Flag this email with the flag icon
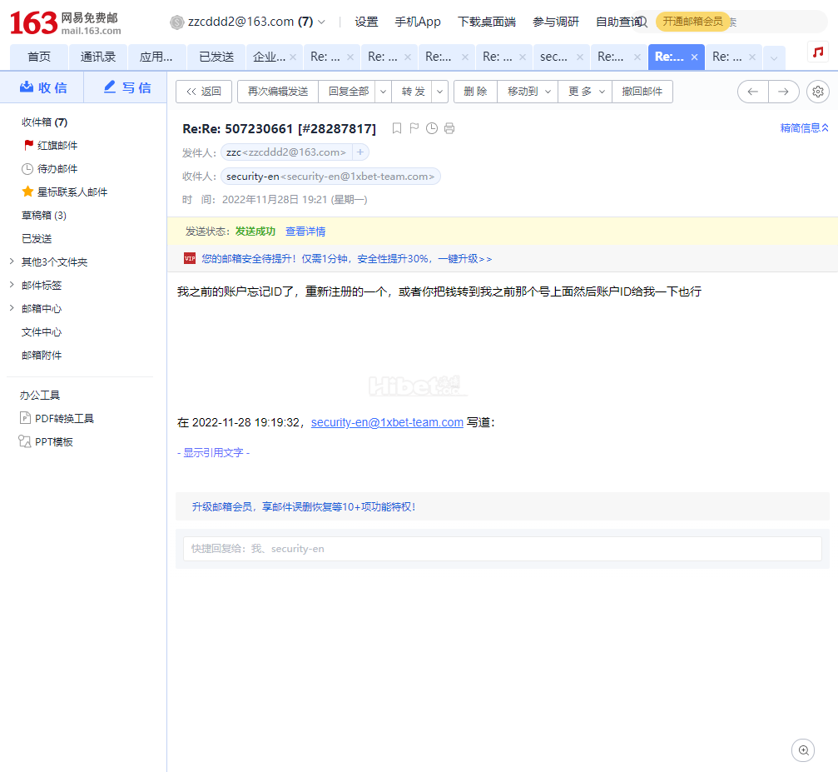The width and height of the screenshot is (838, 772). 414,128
